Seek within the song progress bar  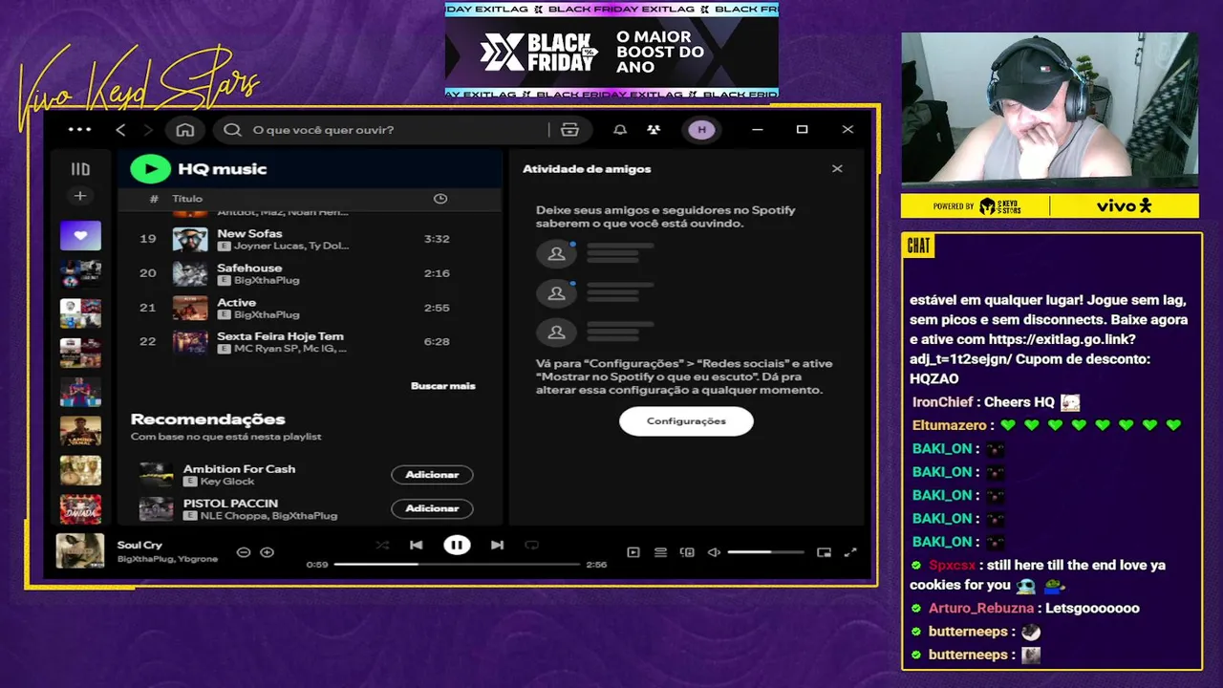point(457,565)
